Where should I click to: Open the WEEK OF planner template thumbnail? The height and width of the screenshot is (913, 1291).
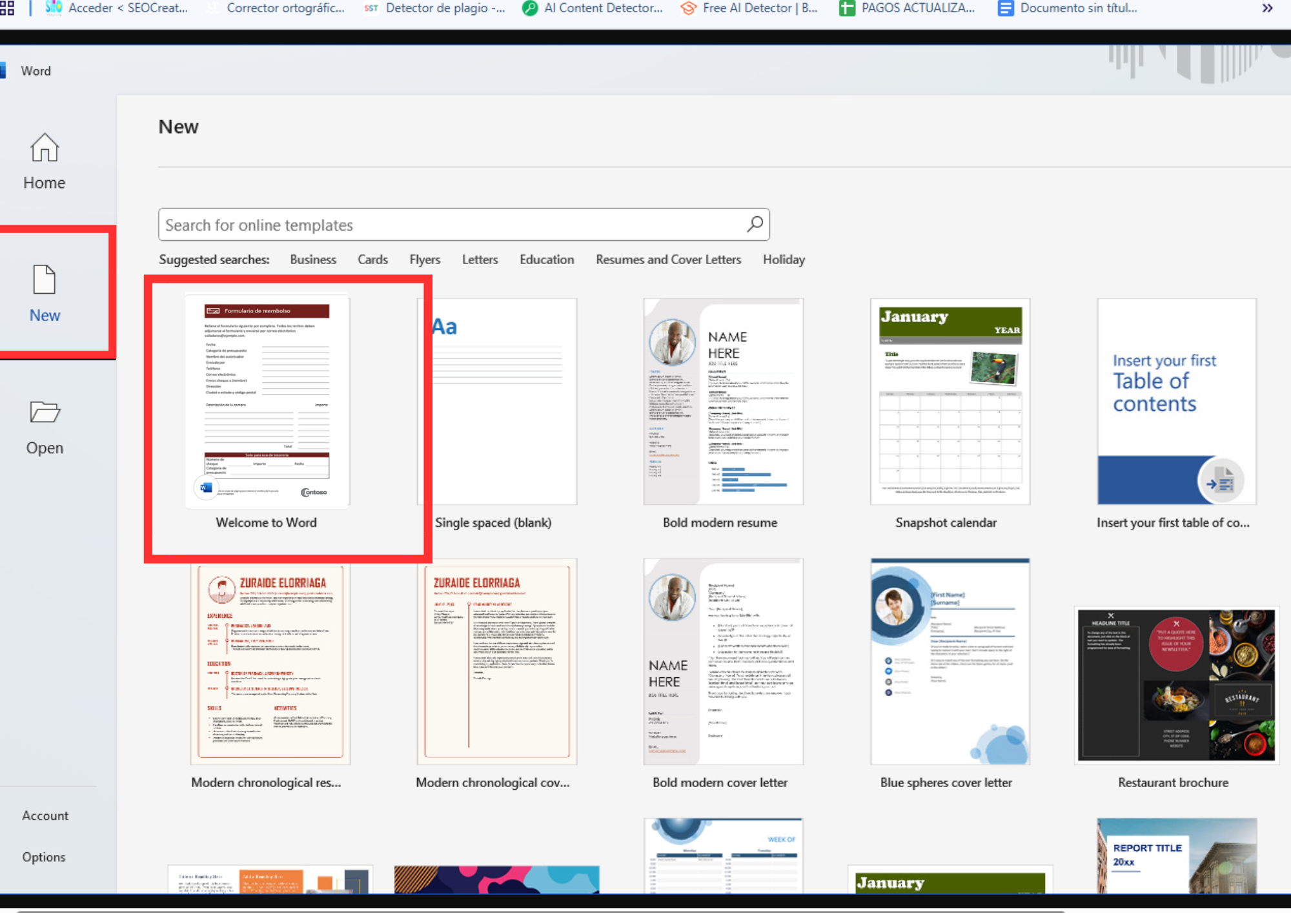click(723, 856)
